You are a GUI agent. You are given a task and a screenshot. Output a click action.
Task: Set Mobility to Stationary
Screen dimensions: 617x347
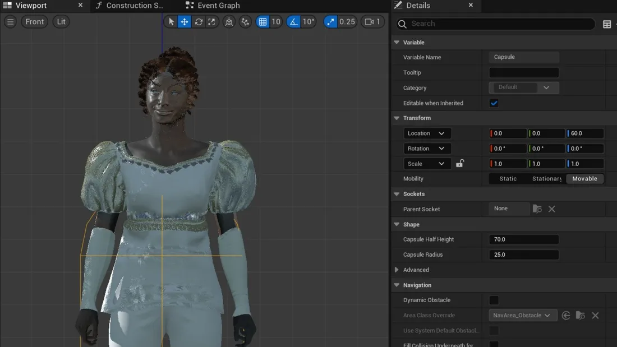point(546,179)
